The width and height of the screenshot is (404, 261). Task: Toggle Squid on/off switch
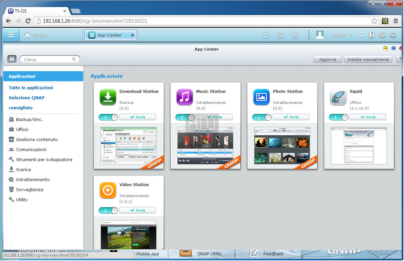pos(339,117)
